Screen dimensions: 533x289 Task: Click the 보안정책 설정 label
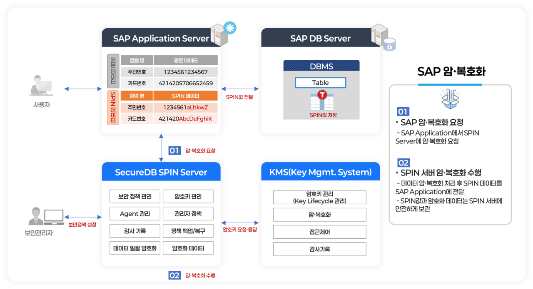pyautogui.click(x=82, y=225)
